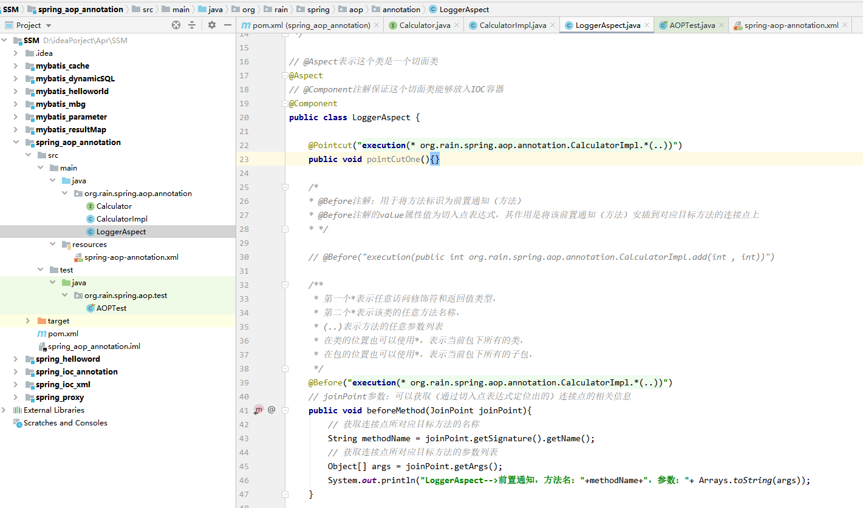Close the AOPTest.java tab
Screen dimensions: 863x508
pos(721,25)
